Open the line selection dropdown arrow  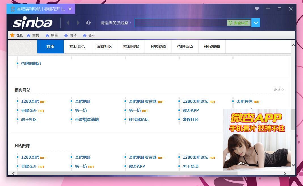(x=256, y=23)
